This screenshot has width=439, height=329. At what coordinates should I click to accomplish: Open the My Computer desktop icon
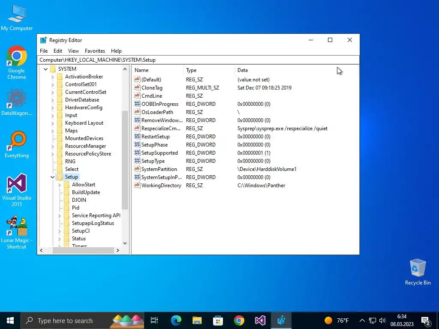pyautogui.click(x=17, y=18)
